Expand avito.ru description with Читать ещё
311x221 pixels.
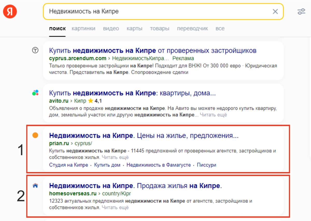coord(213,115)
